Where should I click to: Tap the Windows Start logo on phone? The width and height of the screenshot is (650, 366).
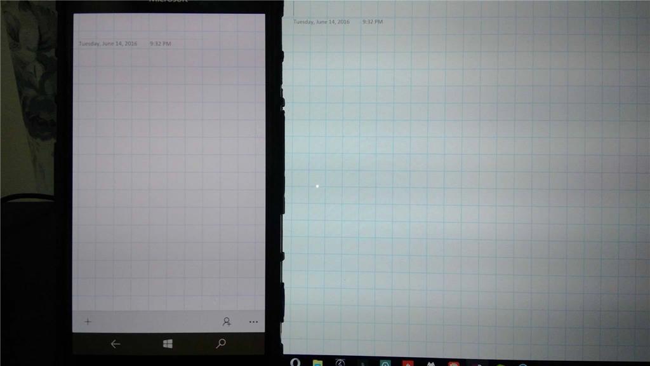[x=168, y=344]
